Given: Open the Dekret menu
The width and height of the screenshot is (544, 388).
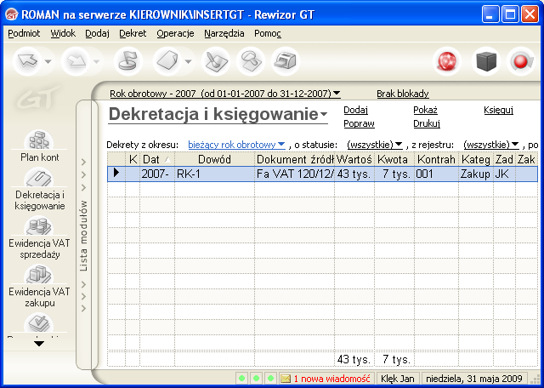Looking at the screenshot, I should (x=133, y=34).
